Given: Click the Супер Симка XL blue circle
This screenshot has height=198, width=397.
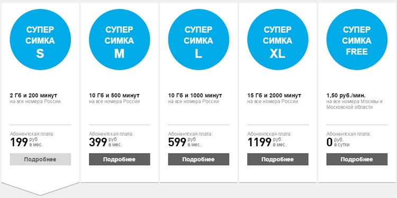Looking at the screenshot, I should [278, 40].
